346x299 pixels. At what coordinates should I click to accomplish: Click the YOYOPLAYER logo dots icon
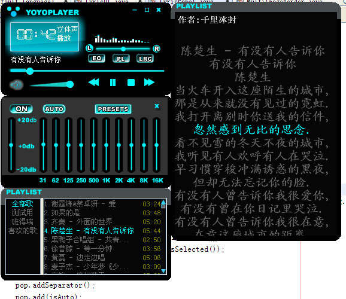(13, 11)
